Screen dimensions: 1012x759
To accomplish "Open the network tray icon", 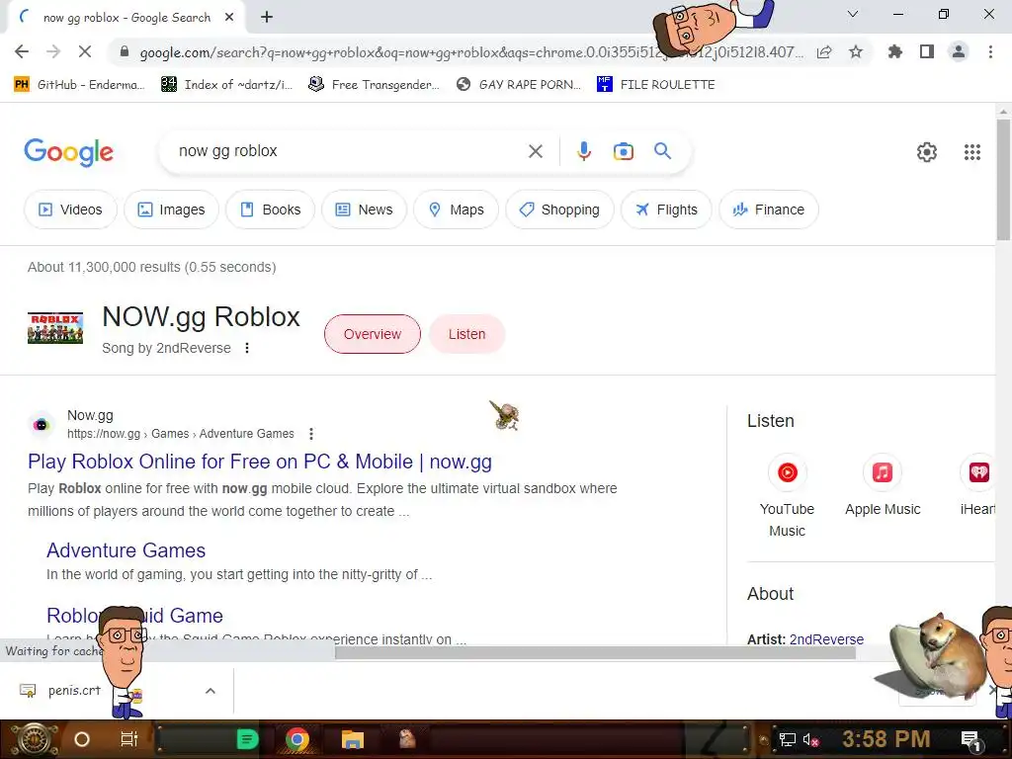I will pos(788,739).
